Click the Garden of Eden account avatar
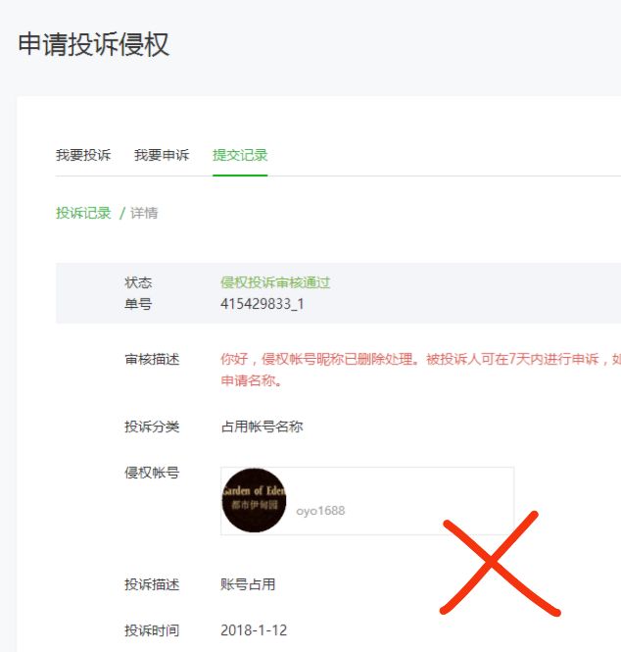This screenshot has width=621, height=652. click(255, 500)
